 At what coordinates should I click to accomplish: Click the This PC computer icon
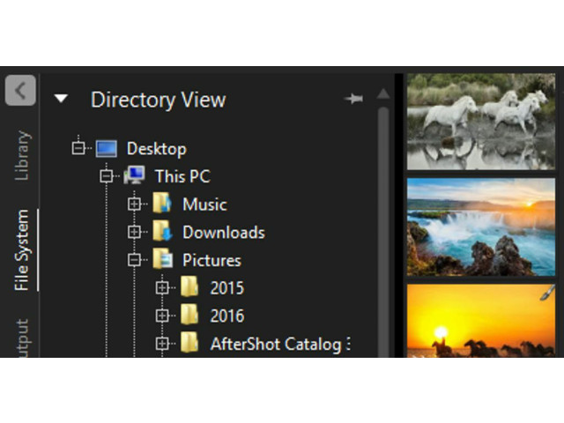click(135, 175)
